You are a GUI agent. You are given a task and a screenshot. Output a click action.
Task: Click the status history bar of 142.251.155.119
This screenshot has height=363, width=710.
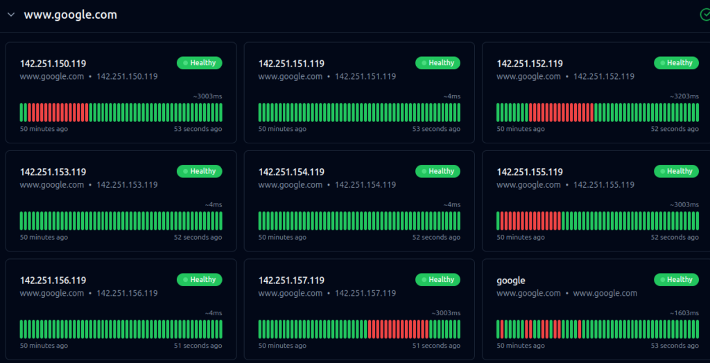click(x=598, y=221)
